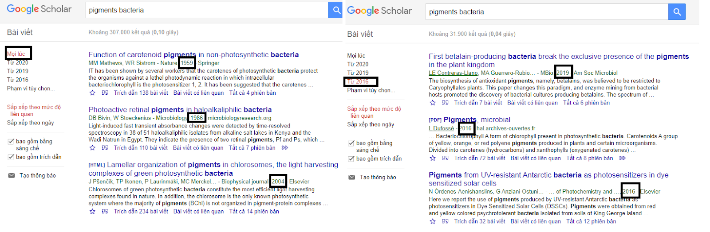Click cite quote icon under Pigments, microbial result
This screenshot has height=232, width=710.
(x=445, y=158)
